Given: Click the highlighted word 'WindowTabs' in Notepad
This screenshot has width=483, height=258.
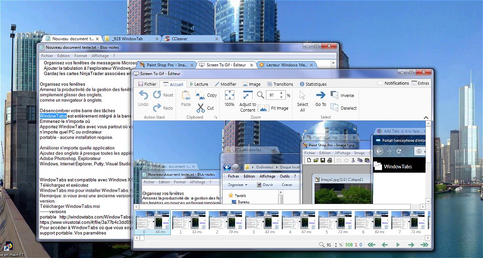Looking at the screenshot, I should 53,116.
